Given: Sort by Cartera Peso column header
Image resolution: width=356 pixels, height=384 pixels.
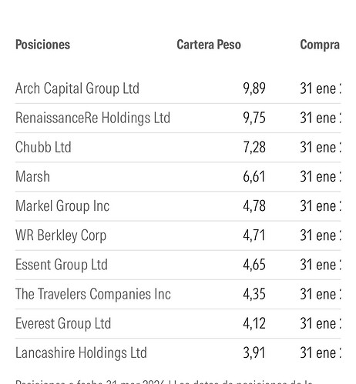Looking at the screenshot, I should click(209, 45).
